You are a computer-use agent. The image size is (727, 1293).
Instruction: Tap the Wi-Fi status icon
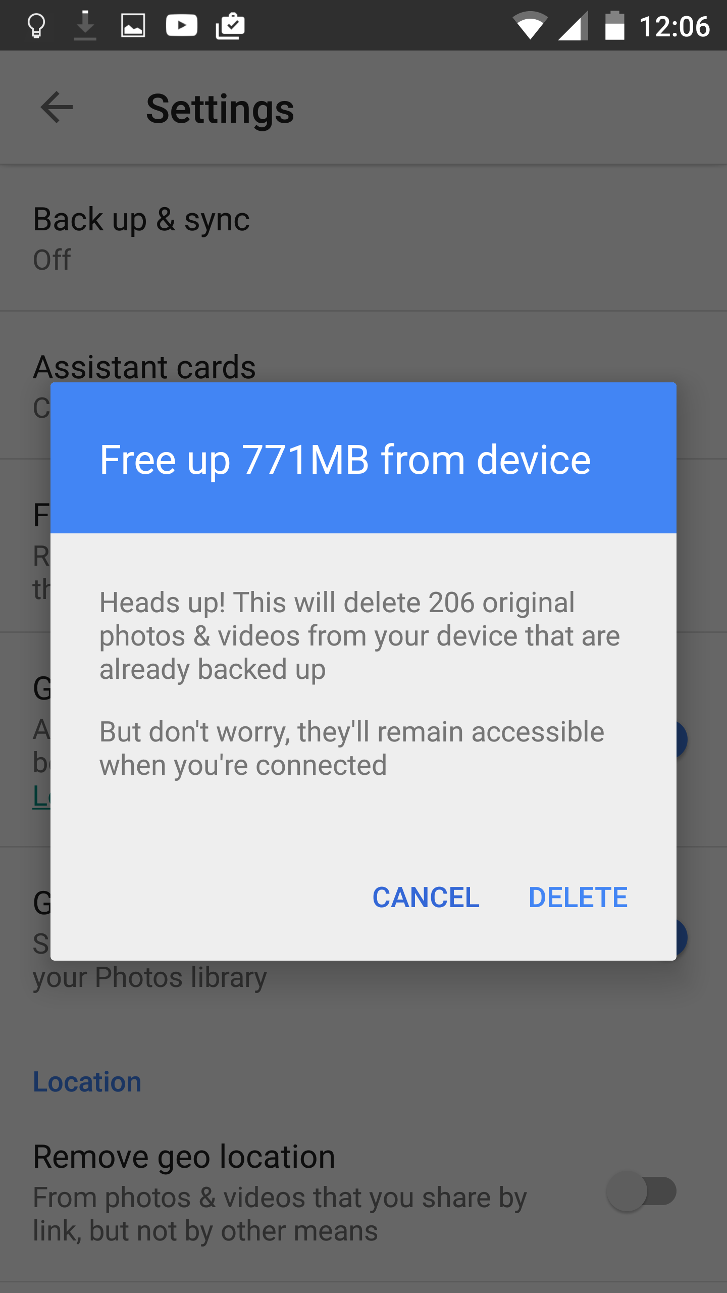(x=530, y=26)
